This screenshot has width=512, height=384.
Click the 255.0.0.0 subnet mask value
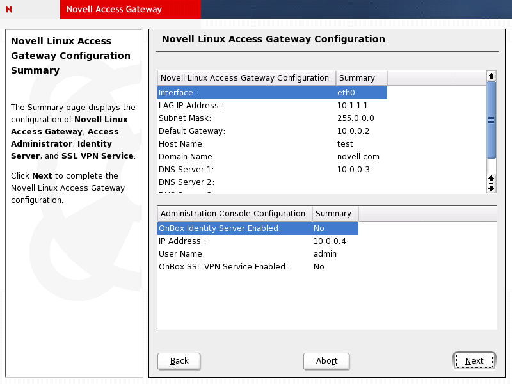pos(356,118)
